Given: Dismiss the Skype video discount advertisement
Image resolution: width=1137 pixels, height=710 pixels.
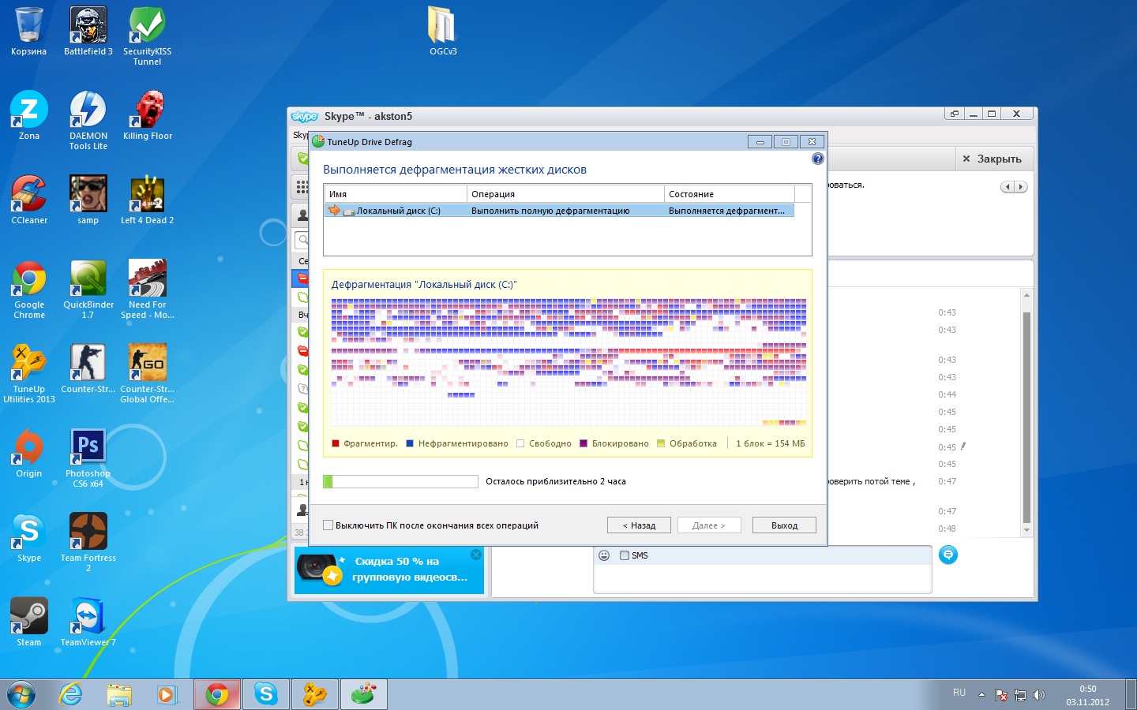Looking at the screenshot, I should (x=476, y=555).
